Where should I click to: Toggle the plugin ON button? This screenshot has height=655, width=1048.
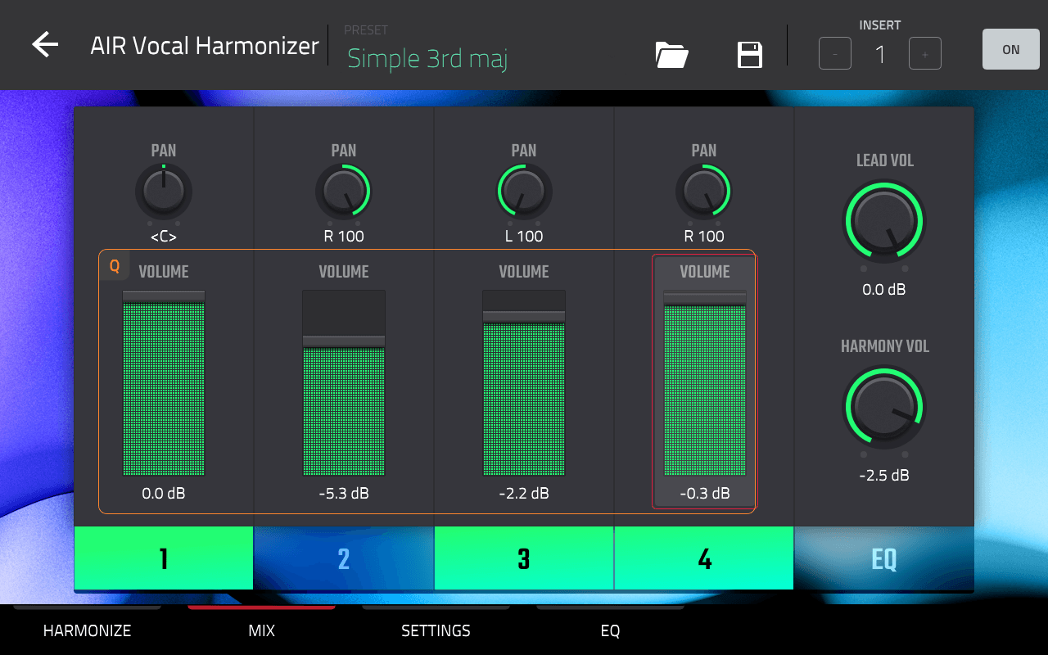(1010, 50)
